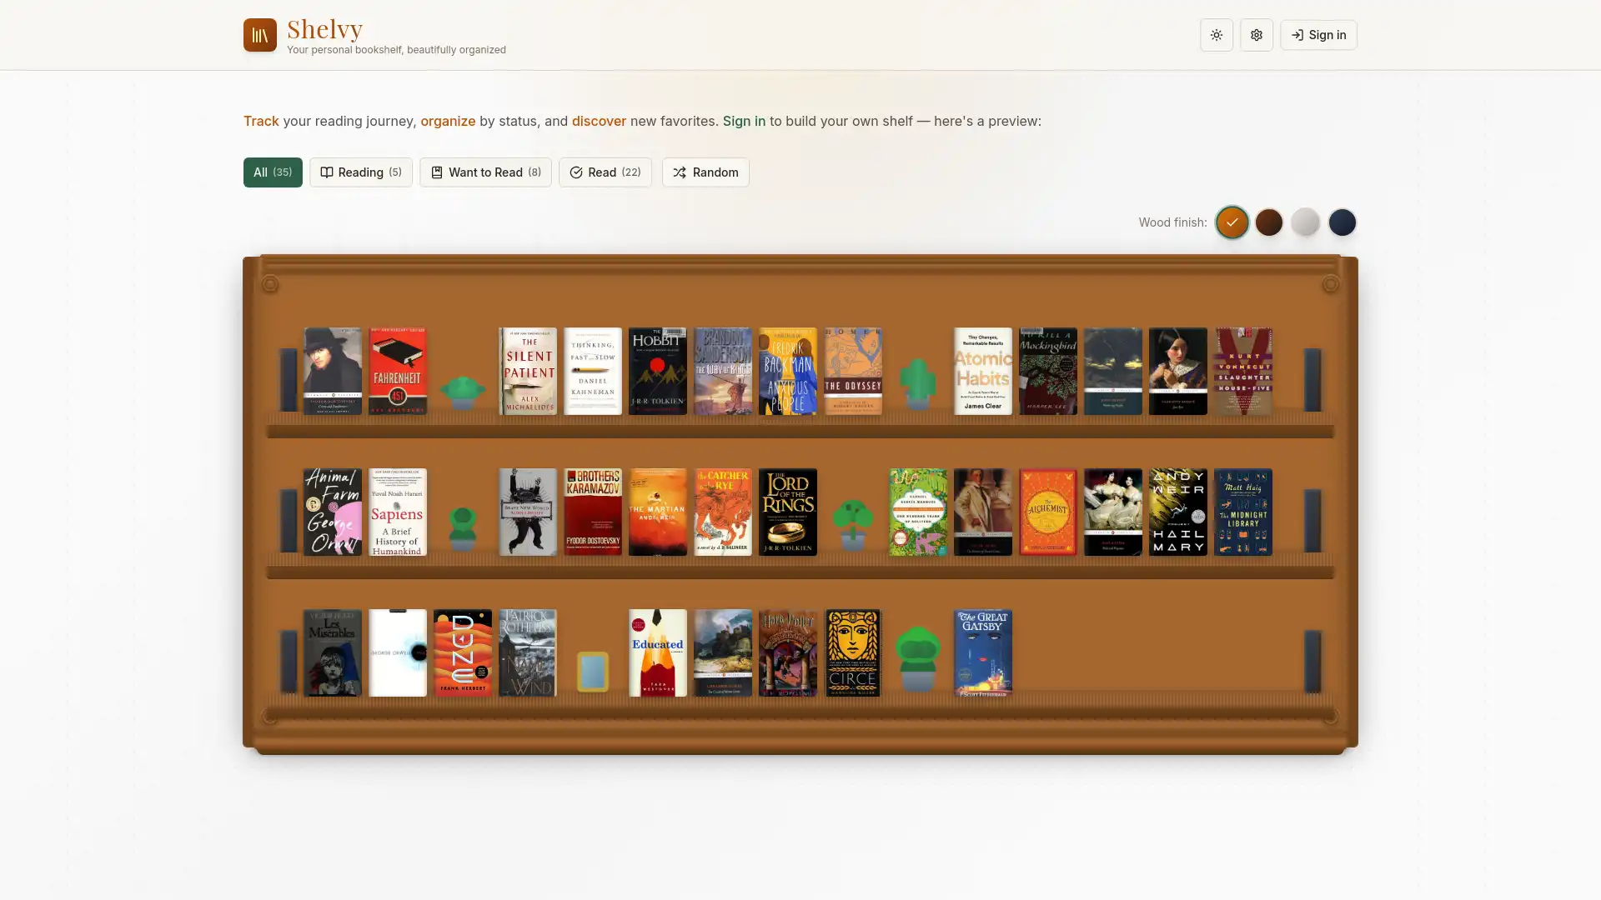The image size is (1601, 900).
Task: Click the Shelvy bookshelf logo icon
Action: click(259, 35)
